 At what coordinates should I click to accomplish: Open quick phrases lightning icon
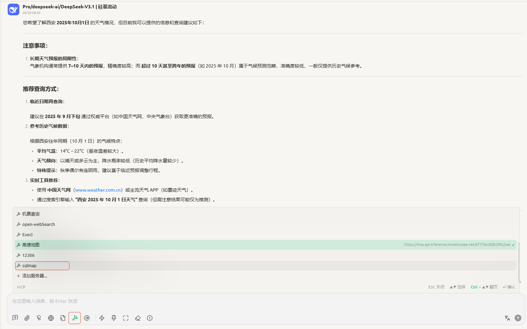(102, 318)
